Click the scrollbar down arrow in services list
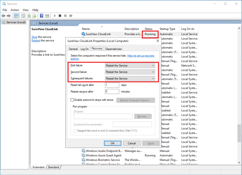 coord(239,162)
